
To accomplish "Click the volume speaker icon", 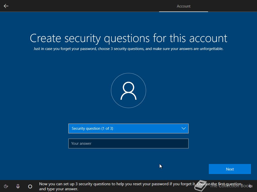I will tap(250, 186).
